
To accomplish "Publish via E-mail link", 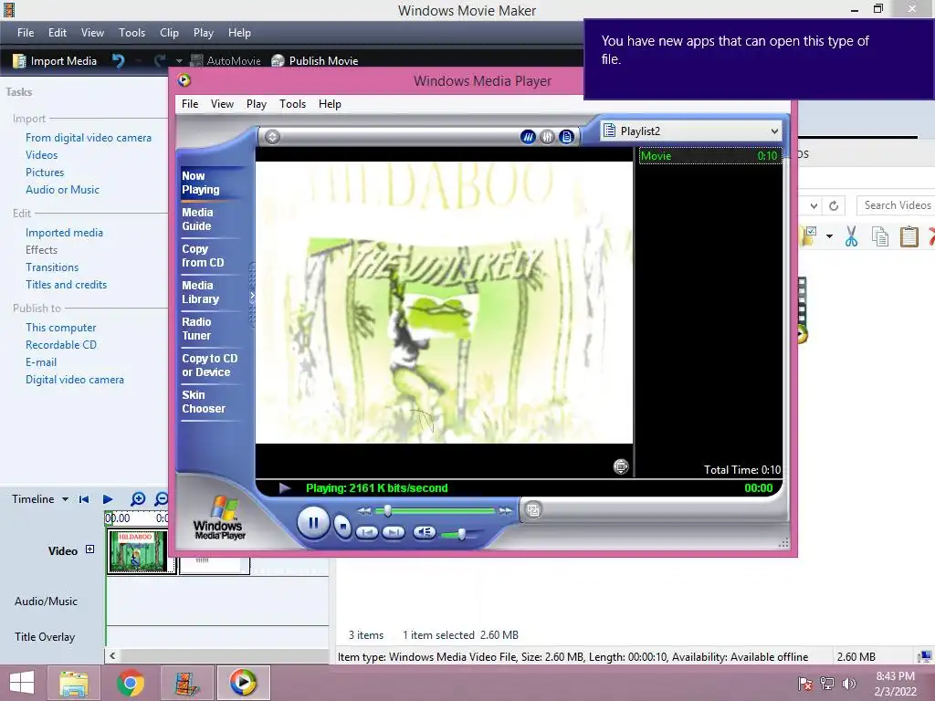I will pos(41,361).
